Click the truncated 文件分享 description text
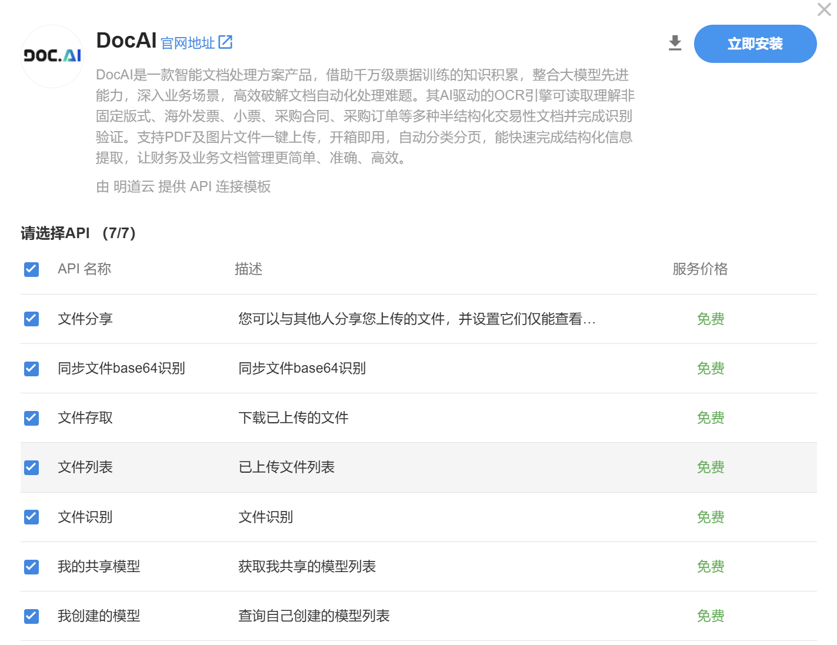Viewport: 837px width, 645px height. click(416, 319)
